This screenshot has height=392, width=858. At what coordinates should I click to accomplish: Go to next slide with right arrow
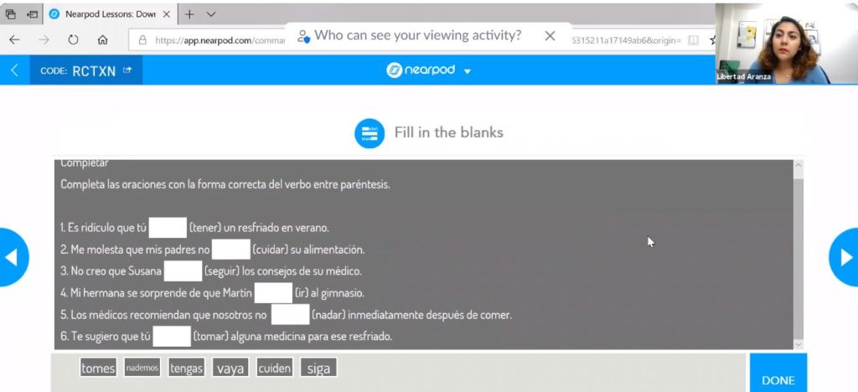[x=845, y=257]
